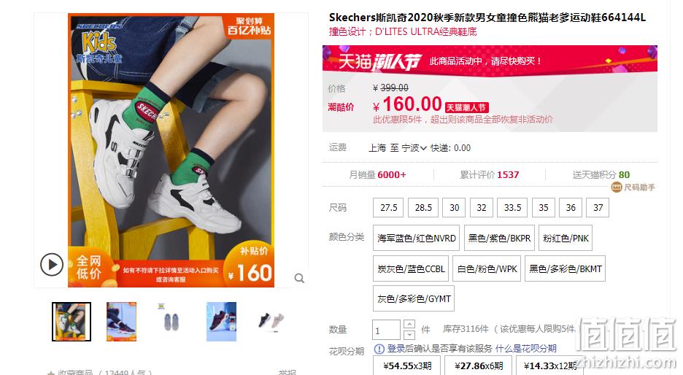Screen dimensions: 683x375
Task: Pick color 白色/粉色/WPK
Action: (487, 268)
